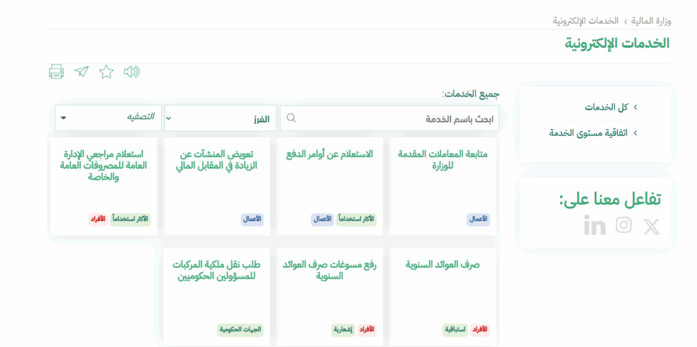Viewport: 697px width, 347px height.
Task: Click the share paper-plane icon
Action: tap(82, 72)
